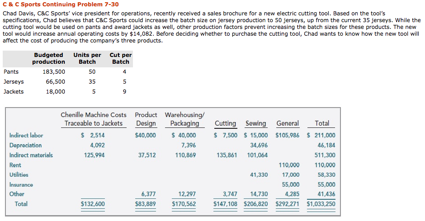Click the 'Budgeted production' column header

48,58
